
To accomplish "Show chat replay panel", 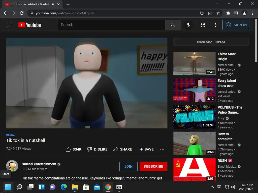I will [x=211, y=42].
